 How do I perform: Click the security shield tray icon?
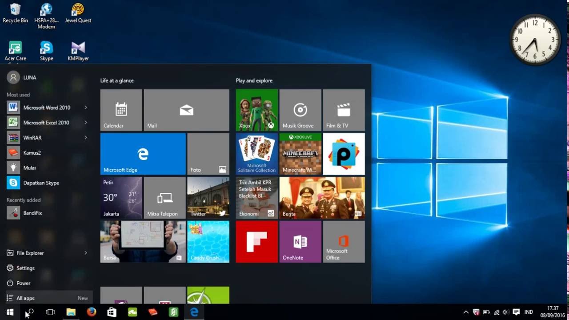pos(476,312)
